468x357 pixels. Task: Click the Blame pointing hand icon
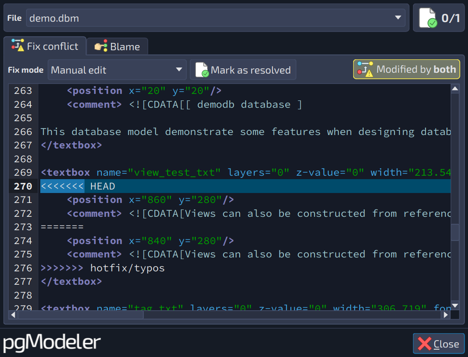point(101,46)
